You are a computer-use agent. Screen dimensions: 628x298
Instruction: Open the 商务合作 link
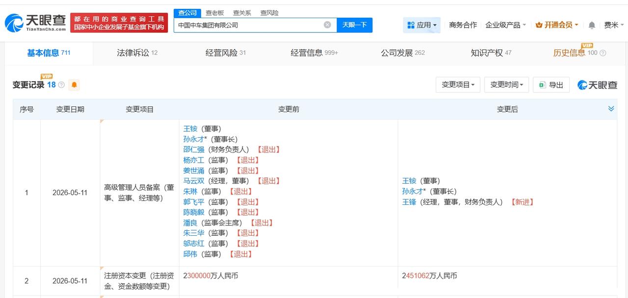[x=463, y=25]
